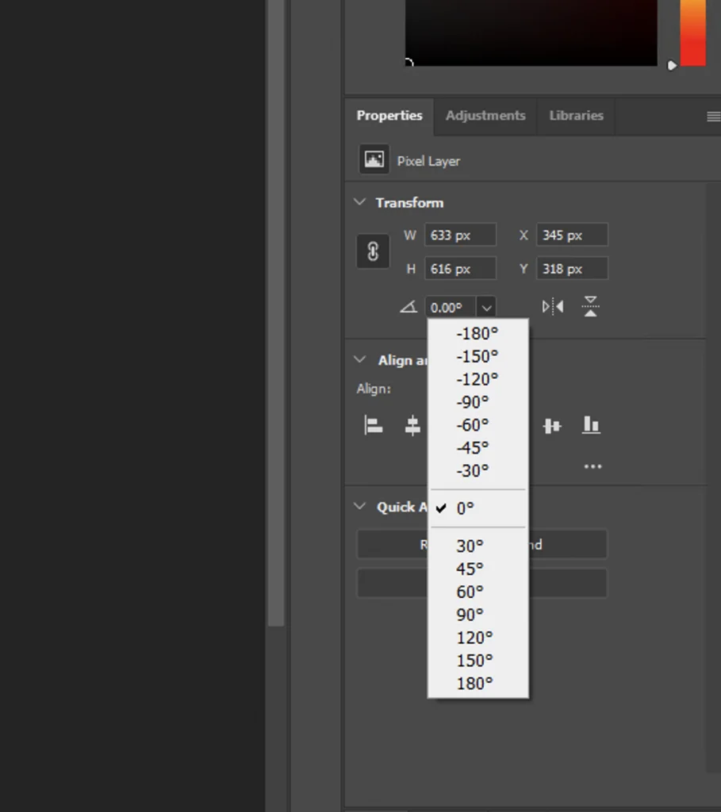Collapse the Quick Actions section
The image size is (721, 812).
tap(359, 507)
